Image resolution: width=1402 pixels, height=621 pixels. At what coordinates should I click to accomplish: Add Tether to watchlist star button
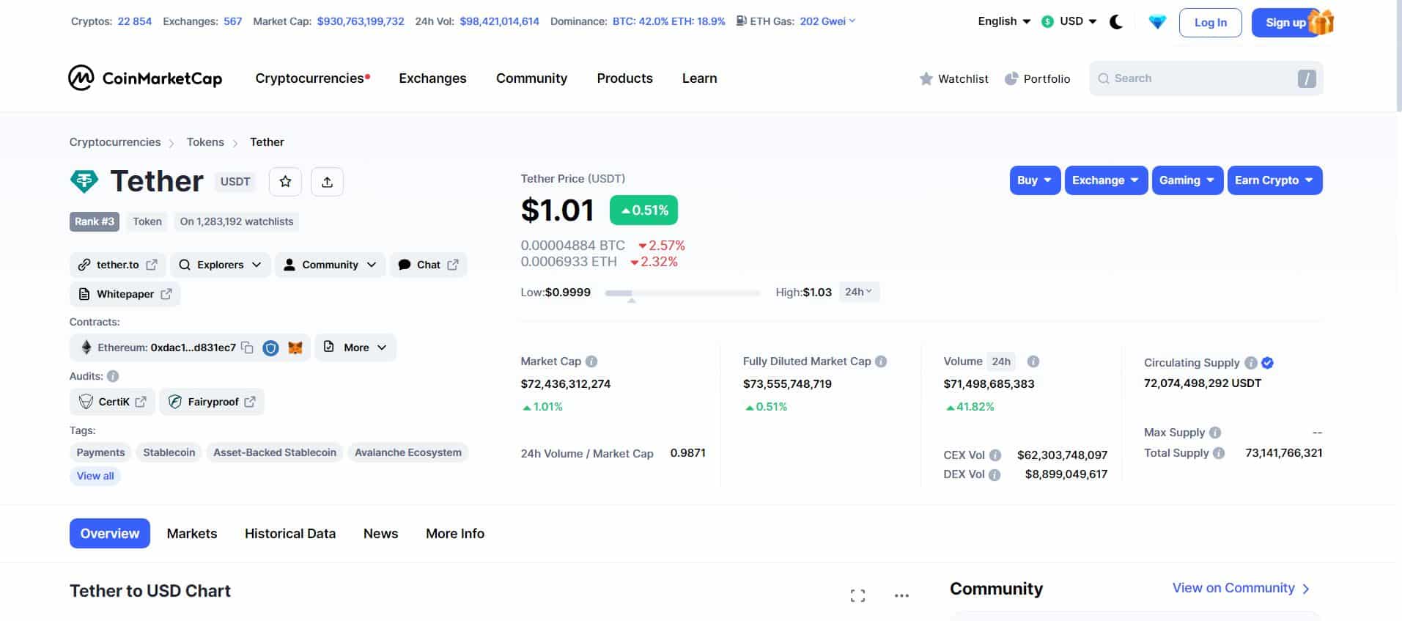coord(285,182)
